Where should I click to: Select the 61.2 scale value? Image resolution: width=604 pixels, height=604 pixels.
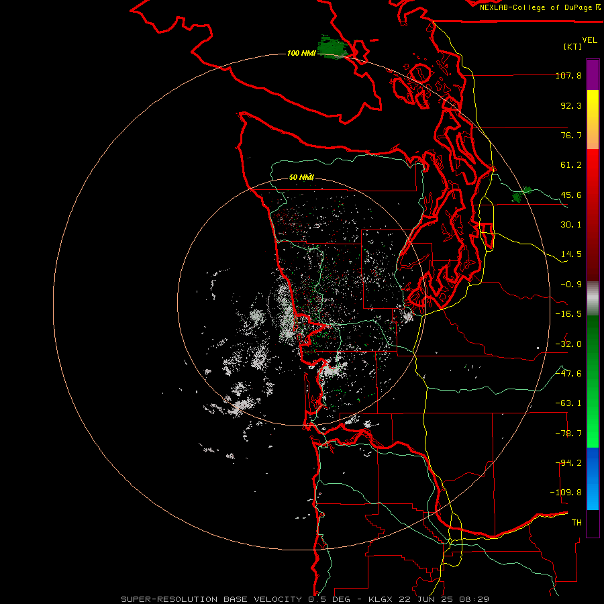tap(571, 165)
